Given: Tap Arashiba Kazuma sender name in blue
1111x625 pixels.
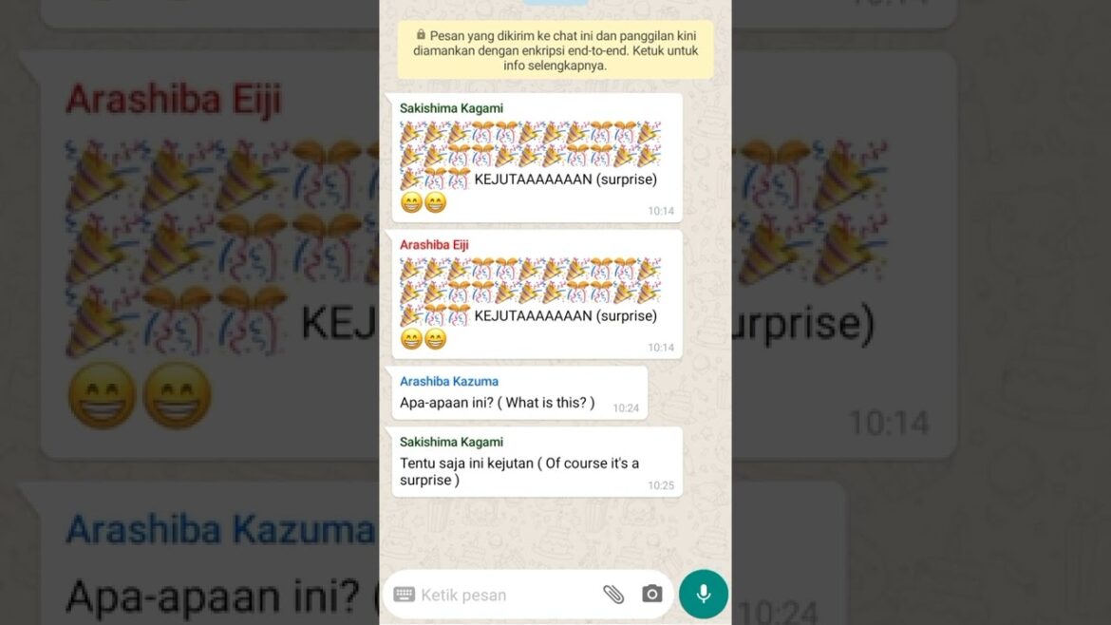Looking at the screenshot, I should pyautogui.click(x=448, y=381).
